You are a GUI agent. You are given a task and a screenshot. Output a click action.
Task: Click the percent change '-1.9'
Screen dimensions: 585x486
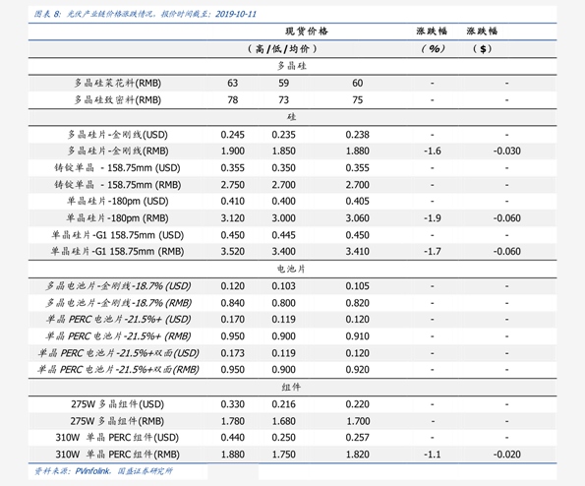(x=433, y=218)
